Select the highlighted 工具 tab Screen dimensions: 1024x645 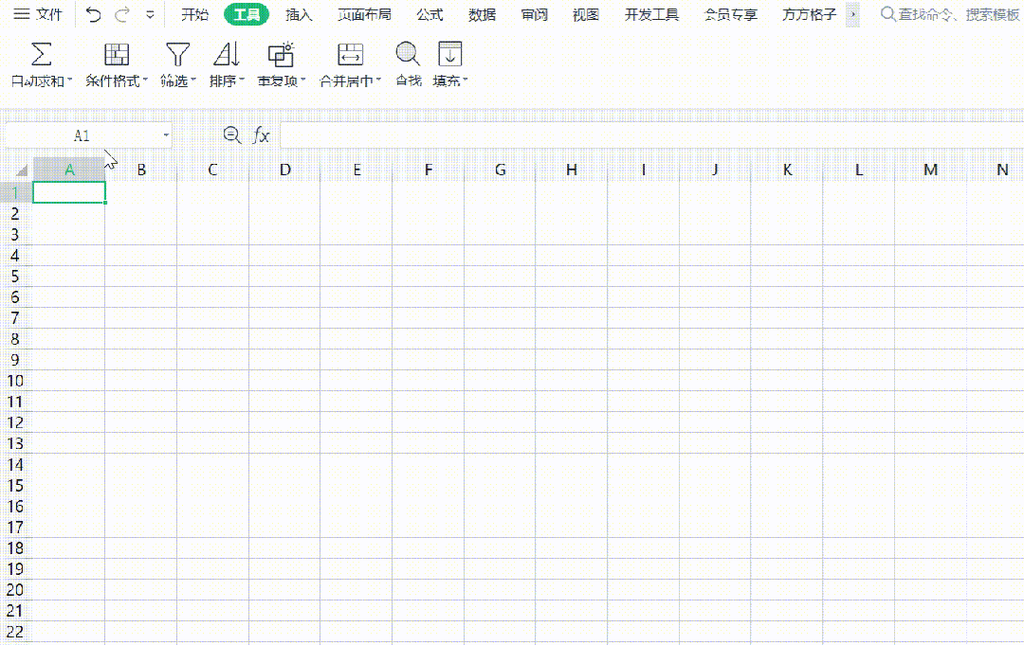click(x=247, y=14)
